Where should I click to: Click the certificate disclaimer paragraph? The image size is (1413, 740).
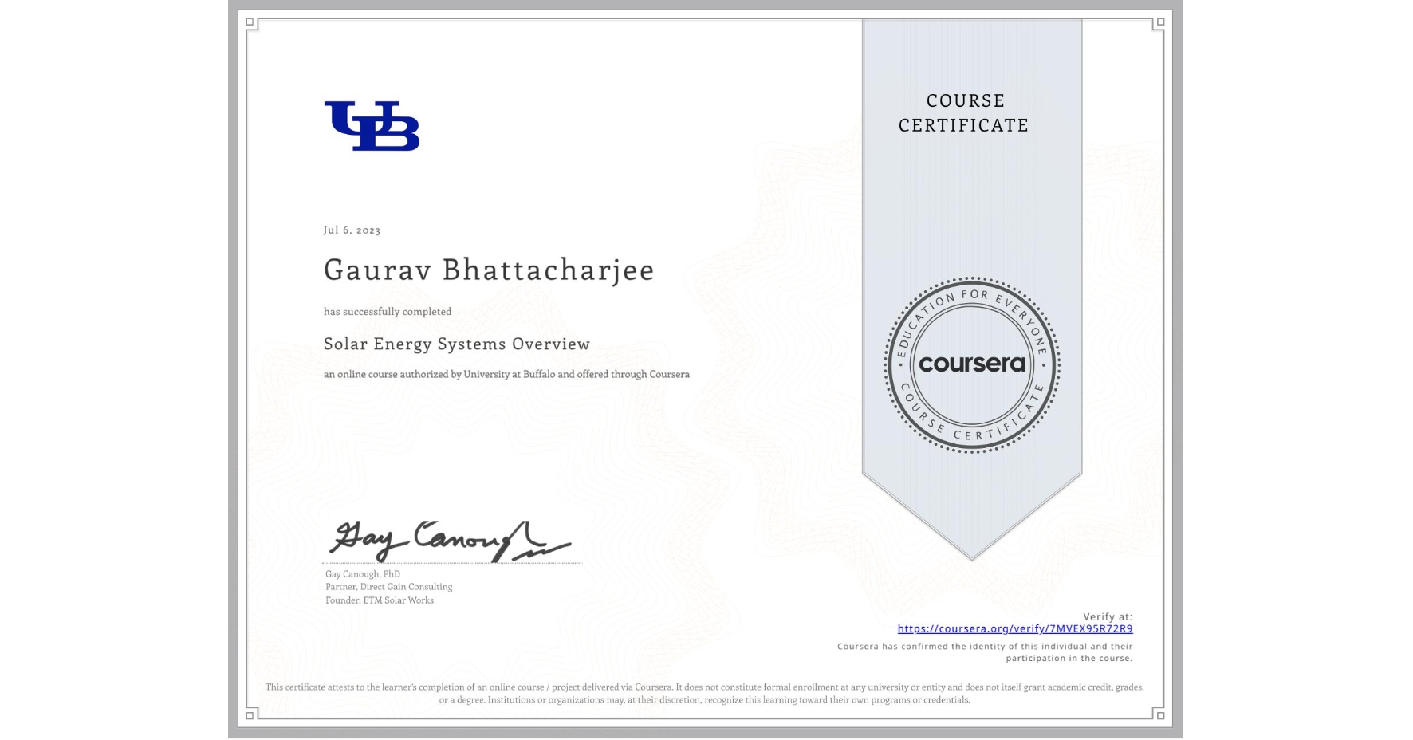[705, 693]
